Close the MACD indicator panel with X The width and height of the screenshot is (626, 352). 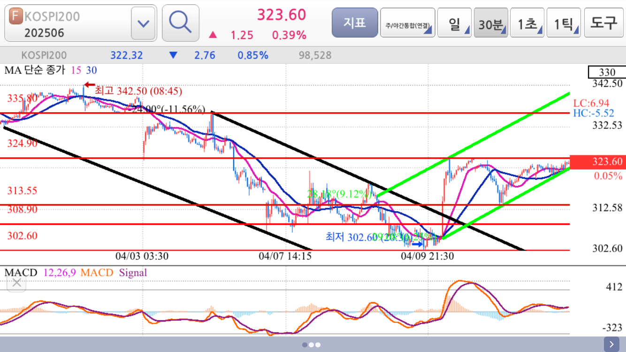[x=17, y=283]
